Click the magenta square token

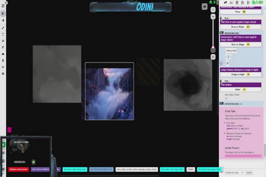[9, 130]
